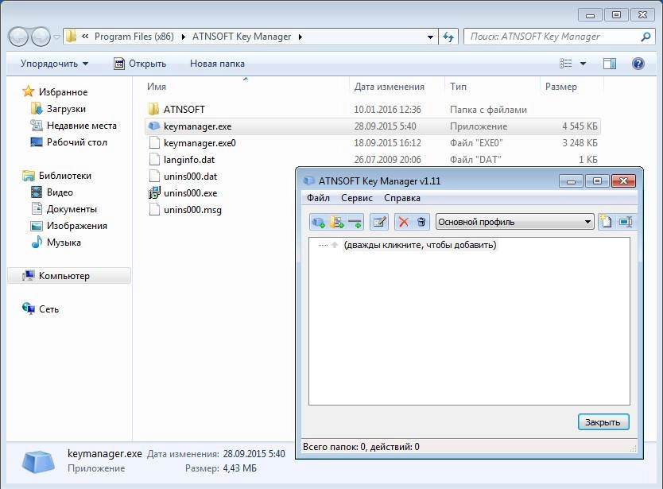
Task: Click the magnifier search icon
Action: click(646, 37)
